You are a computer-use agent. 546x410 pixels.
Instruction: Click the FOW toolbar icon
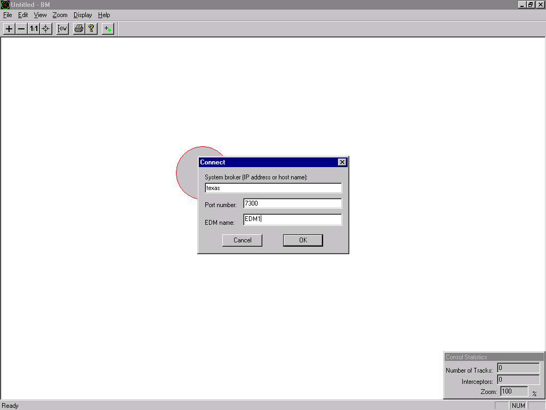(62, 29)
